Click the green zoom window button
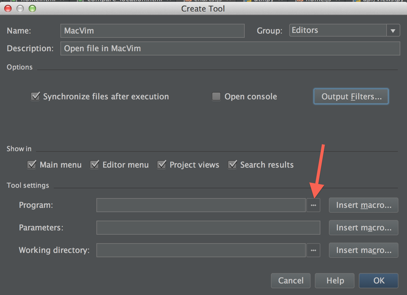Image resolution: width=407 pixels, height=295 pixels. 32,9
